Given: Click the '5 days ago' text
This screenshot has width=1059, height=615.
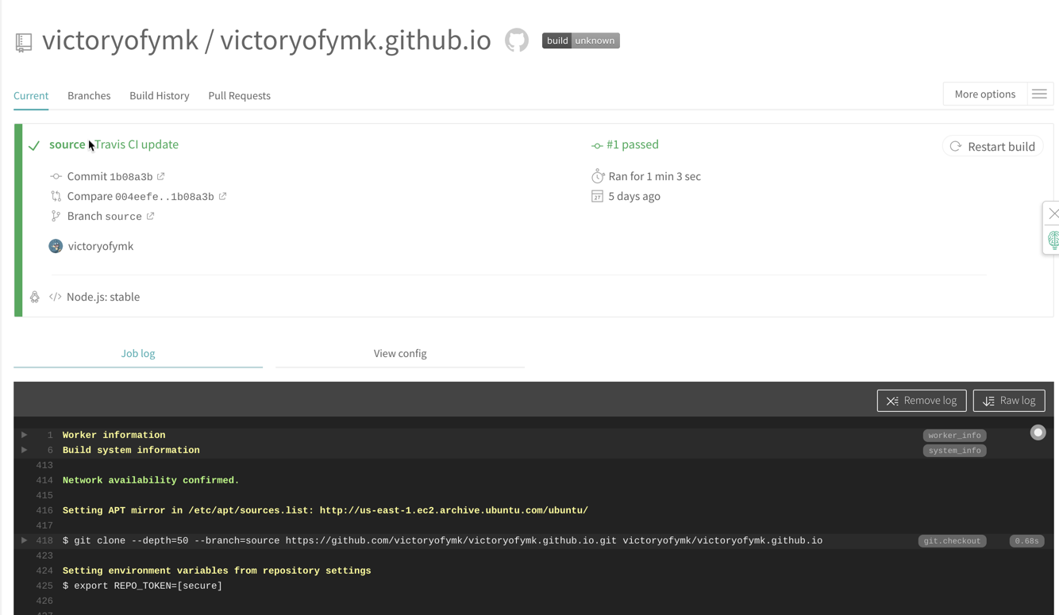Looking at the screenshot, I should coord(634,196).
